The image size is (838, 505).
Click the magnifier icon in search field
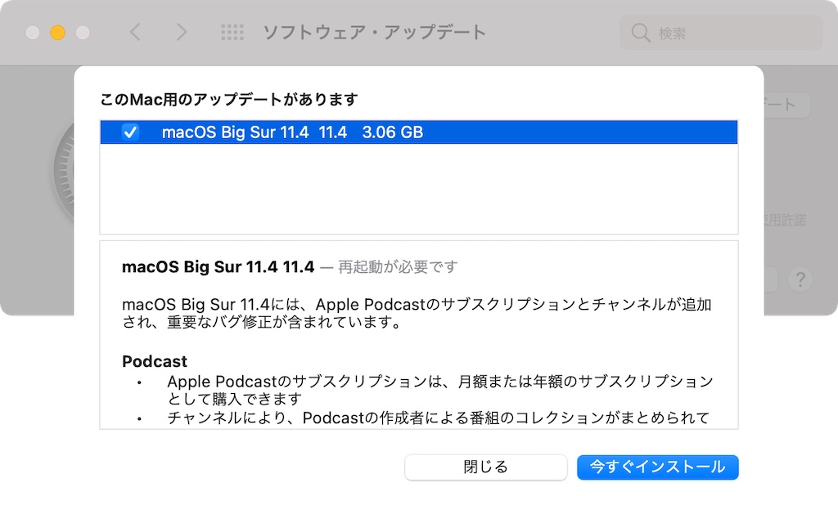(x=640, y=33)
